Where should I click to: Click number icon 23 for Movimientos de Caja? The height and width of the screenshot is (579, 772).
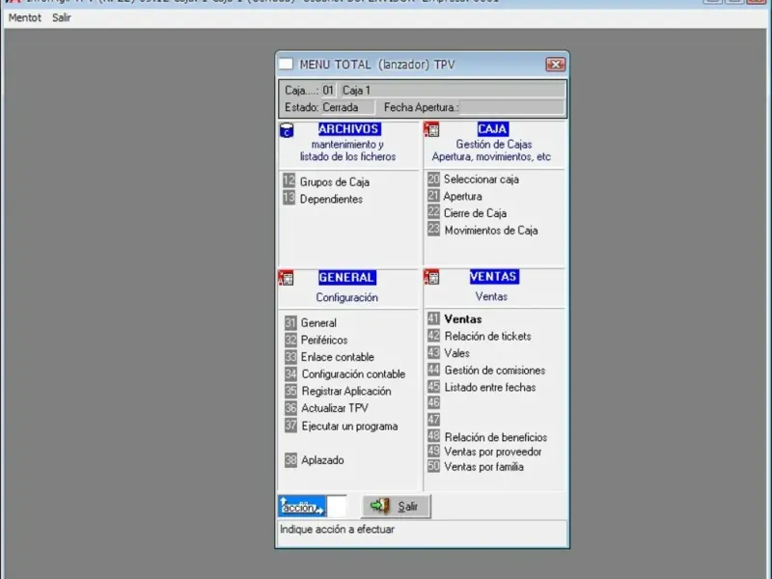(x=433, y=230)
